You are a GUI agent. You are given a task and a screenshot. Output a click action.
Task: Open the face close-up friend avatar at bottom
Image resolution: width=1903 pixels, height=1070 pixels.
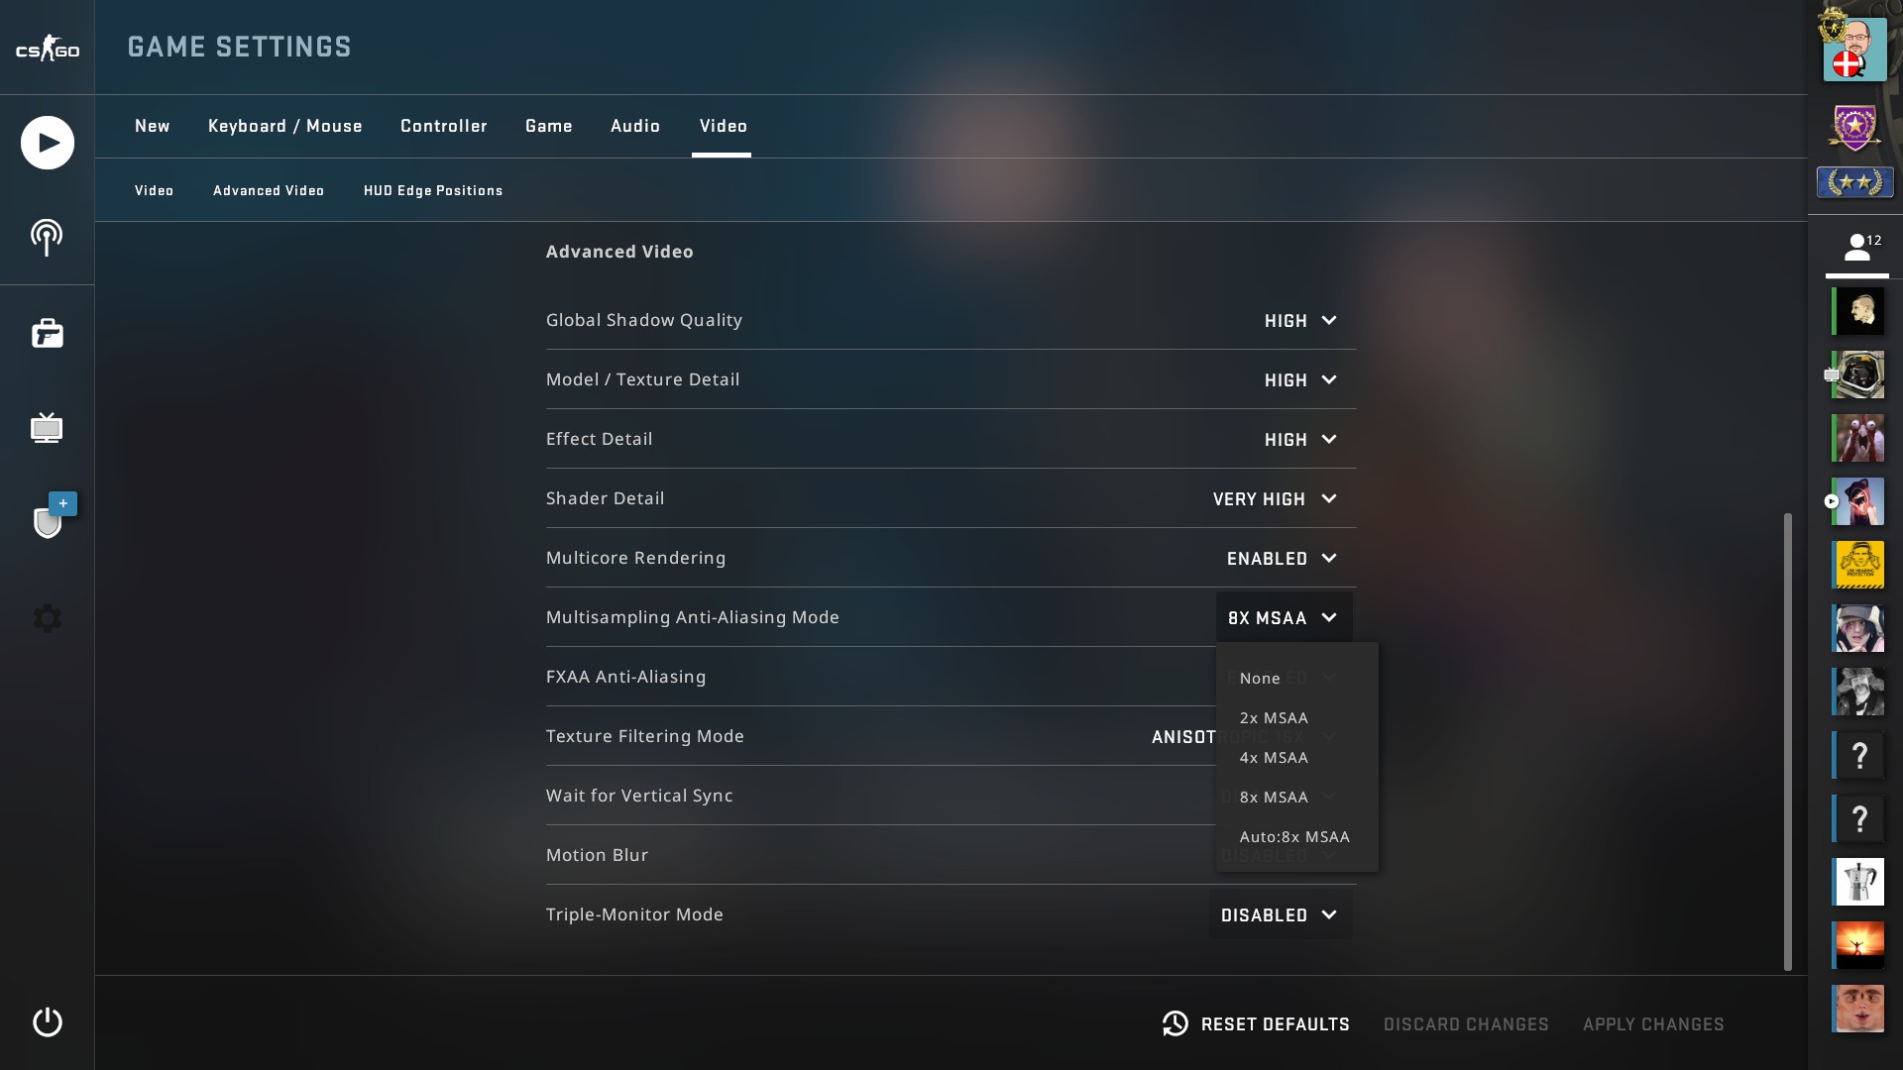[1857, 1009]
